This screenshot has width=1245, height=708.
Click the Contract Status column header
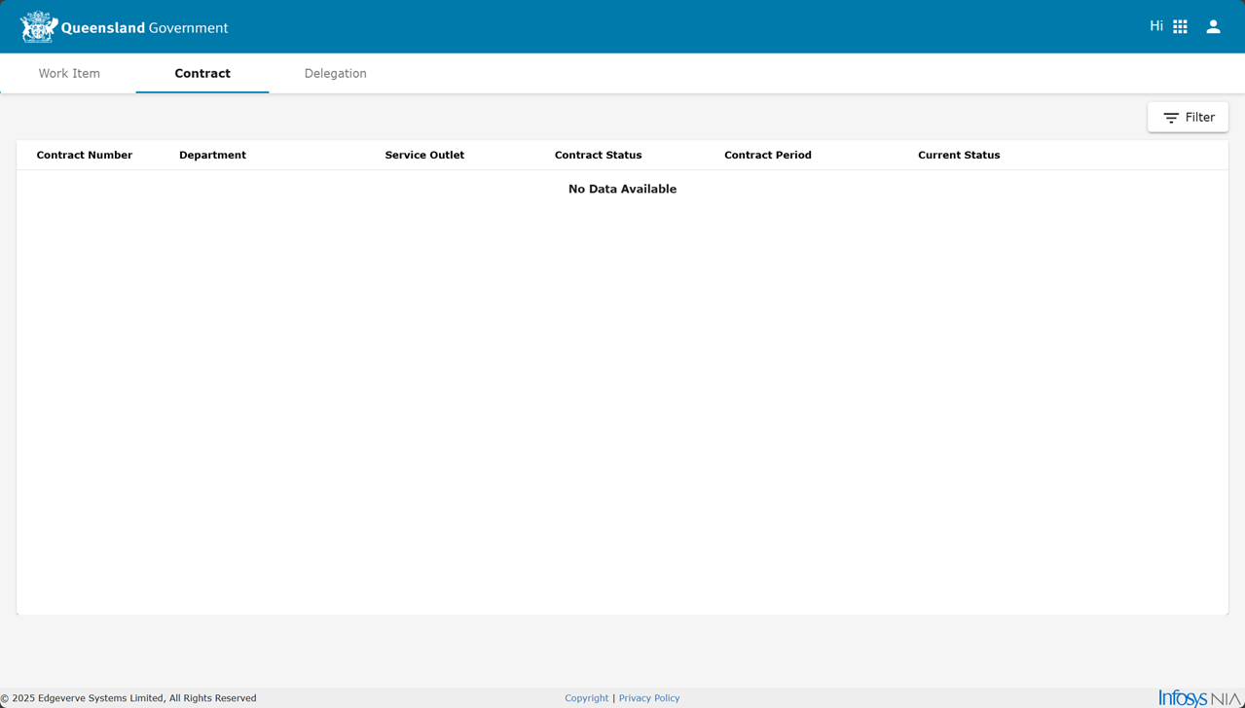598,156
